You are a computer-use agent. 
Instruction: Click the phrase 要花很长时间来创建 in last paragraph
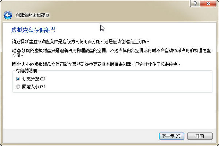[x=112, y=64]
